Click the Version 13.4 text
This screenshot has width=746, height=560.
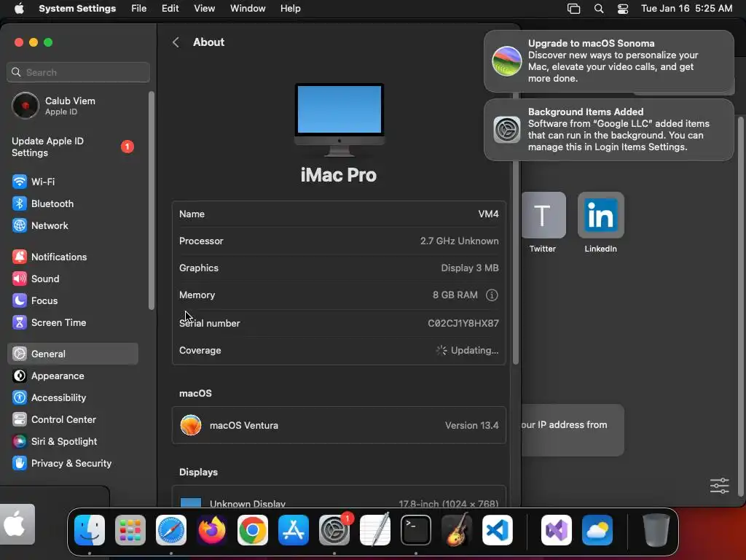471,425
